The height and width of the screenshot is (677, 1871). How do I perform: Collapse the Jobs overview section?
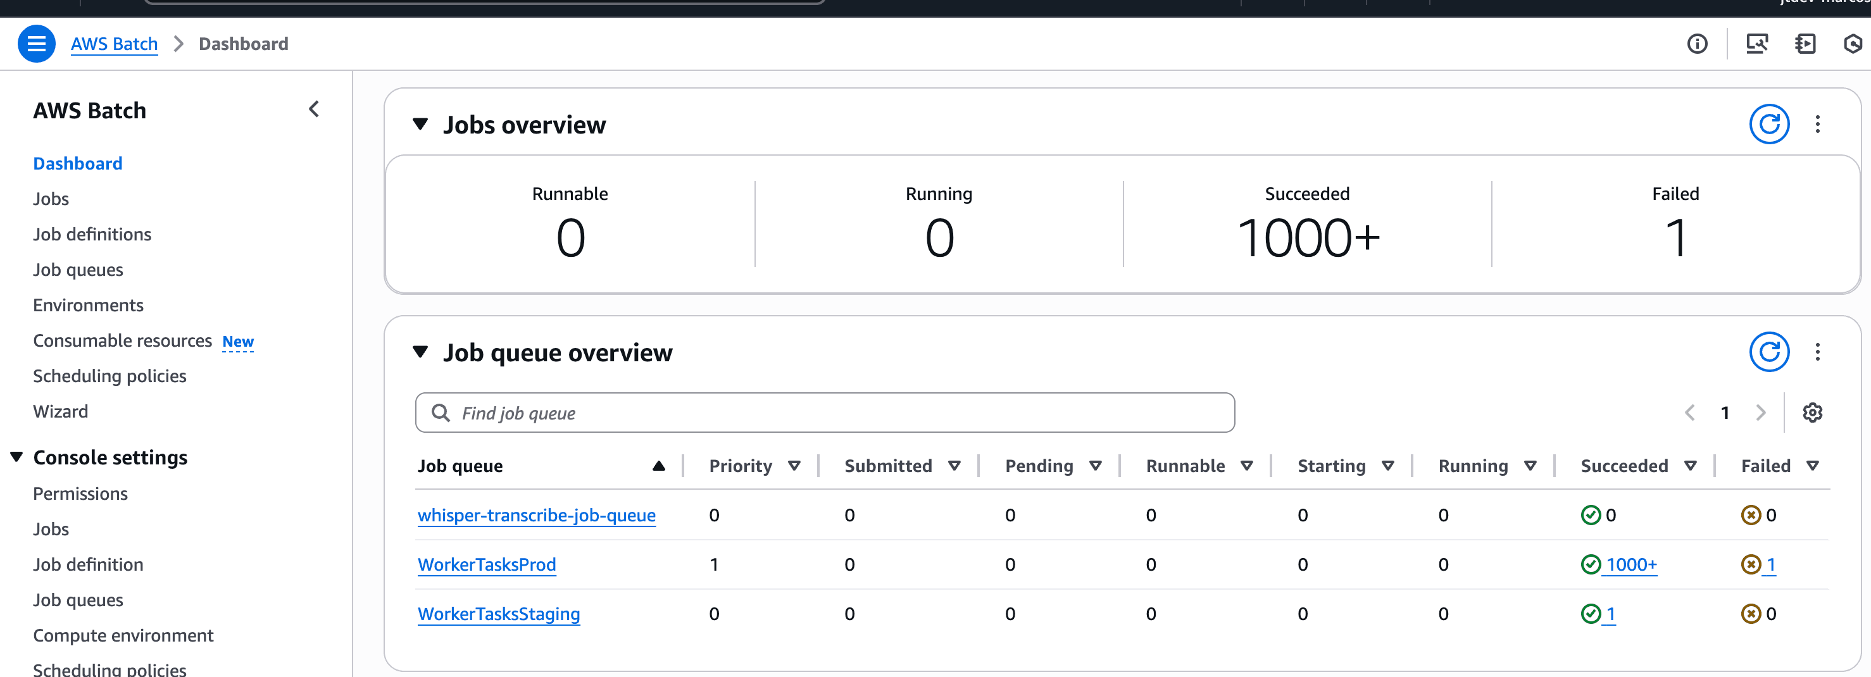pyautogui.click(x=420, y=124)
